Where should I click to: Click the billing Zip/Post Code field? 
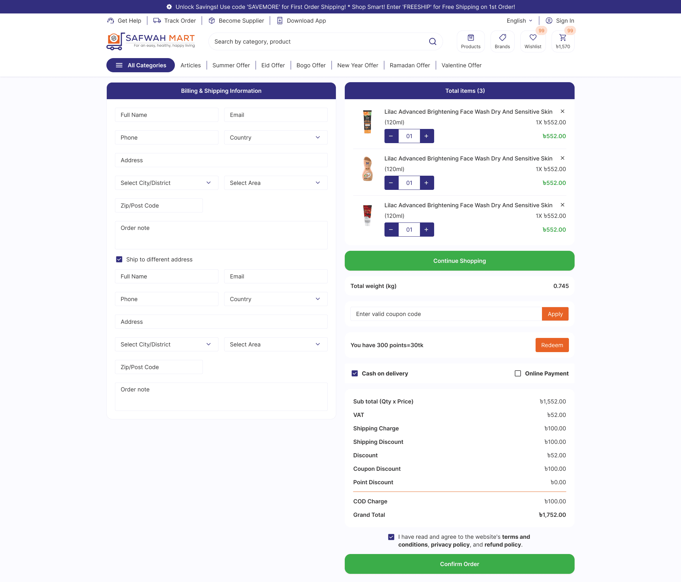tap(159, 205)
